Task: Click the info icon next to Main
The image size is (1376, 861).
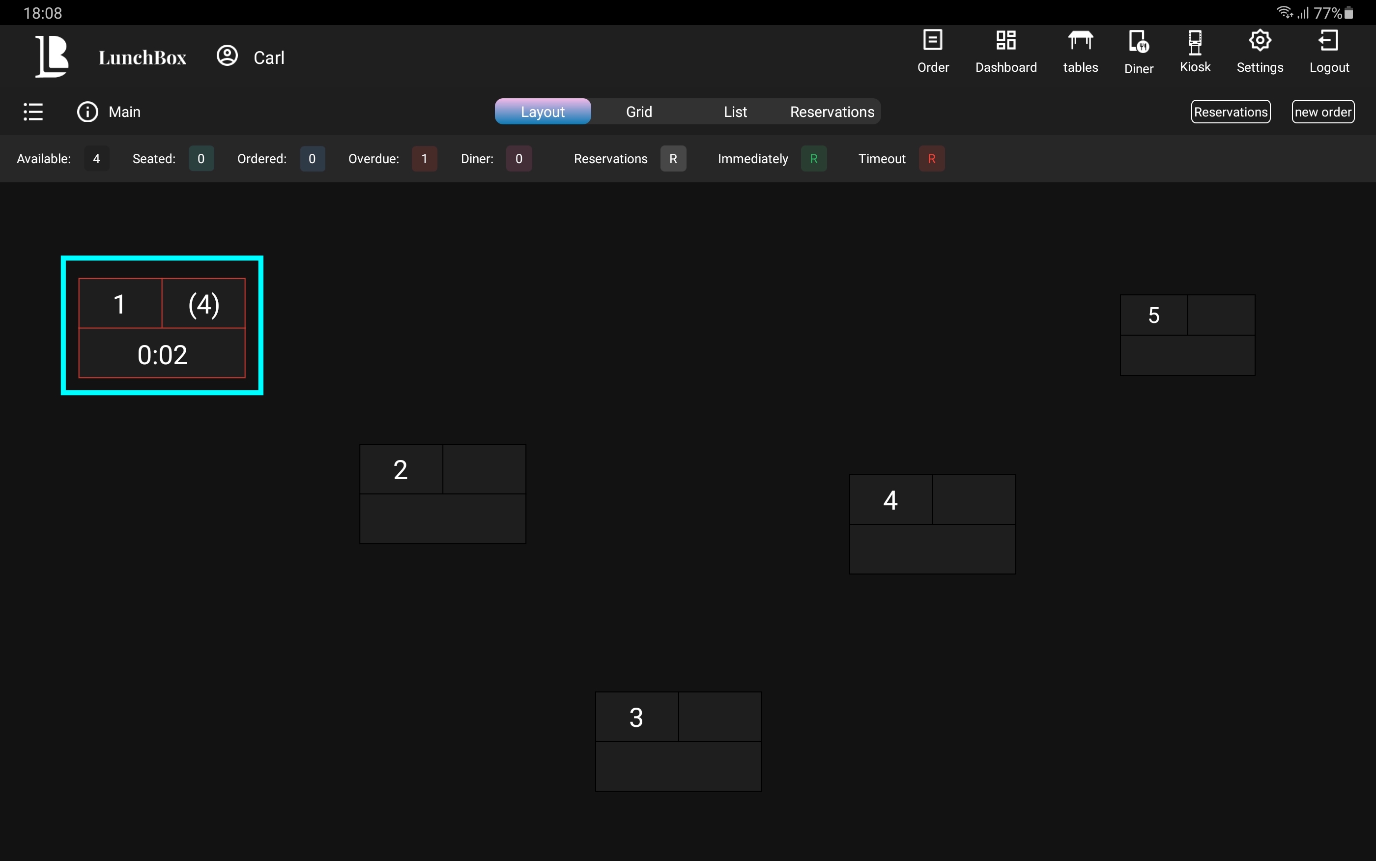Action: pos(87,112)
